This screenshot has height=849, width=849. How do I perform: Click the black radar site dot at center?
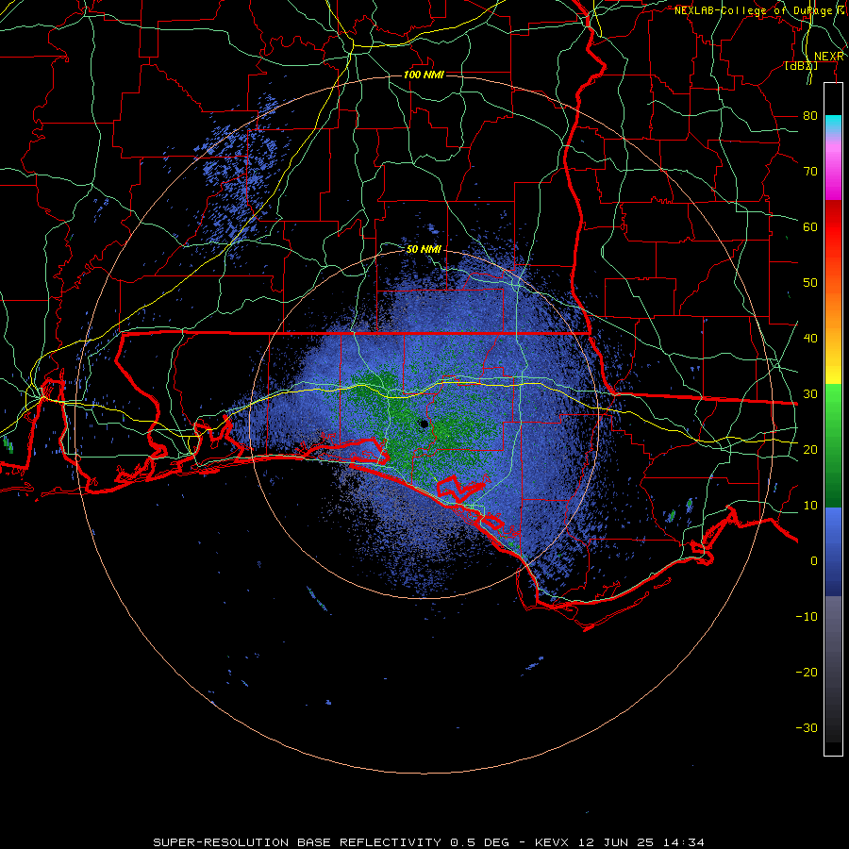pyautogui.click(x=424, y=424)
